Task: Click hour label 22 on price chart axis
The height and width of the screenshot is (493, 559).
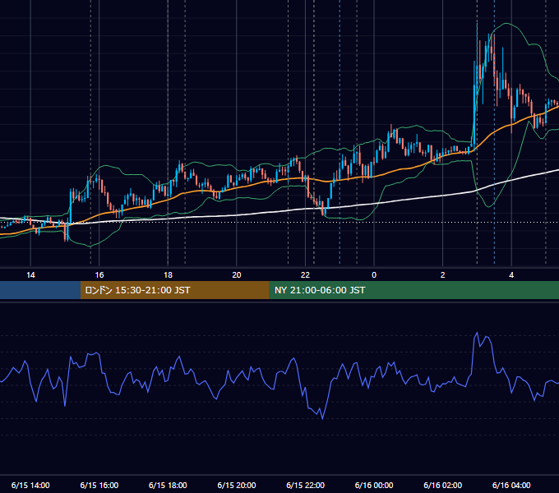Action: (305, 275)
